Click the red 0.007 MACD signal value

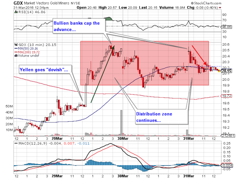point(69,143)
